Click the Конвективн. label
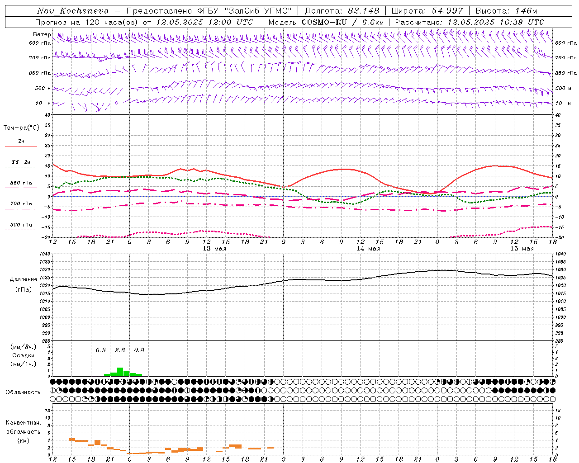This screenshot has height=463, width=579. click(23, 423)
